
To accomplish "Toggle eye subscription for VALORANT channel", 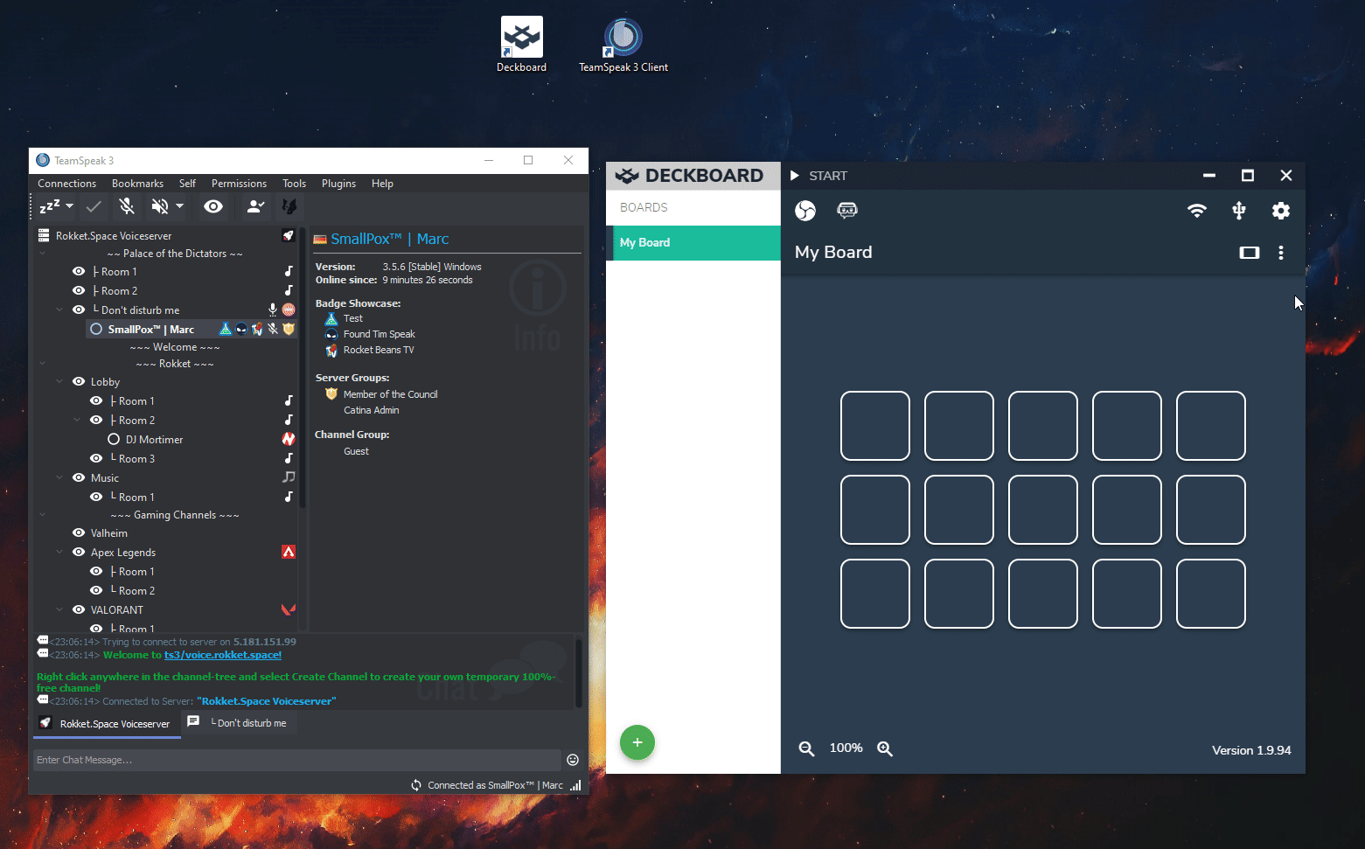I will 79,609.
